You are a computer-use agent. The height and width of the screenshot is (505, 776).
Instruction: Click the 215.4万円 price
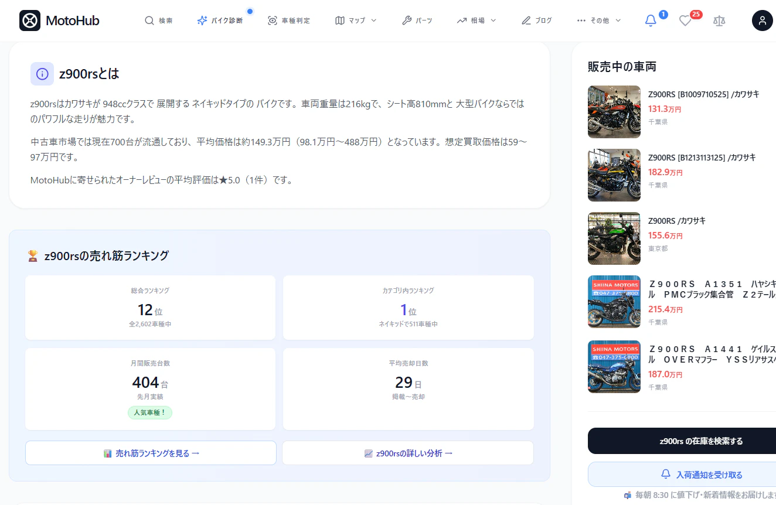click(x=665, y=309)
